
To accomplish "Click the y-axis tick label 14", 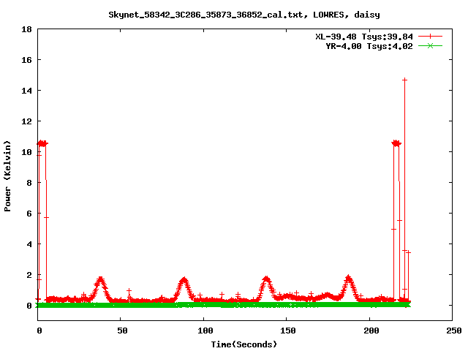I will 26,91.
